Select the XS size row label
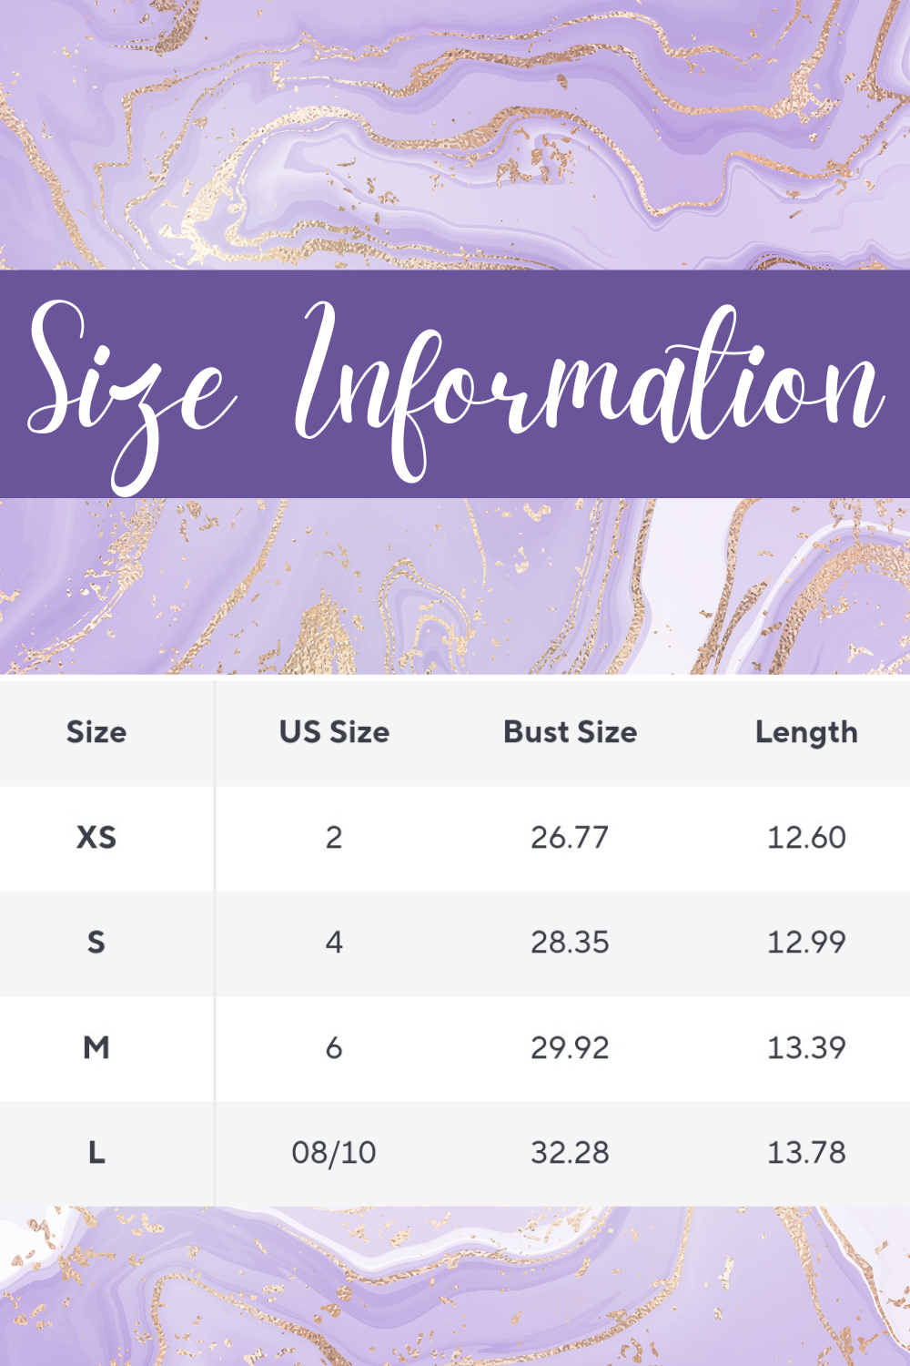 (x=96, y=838)
